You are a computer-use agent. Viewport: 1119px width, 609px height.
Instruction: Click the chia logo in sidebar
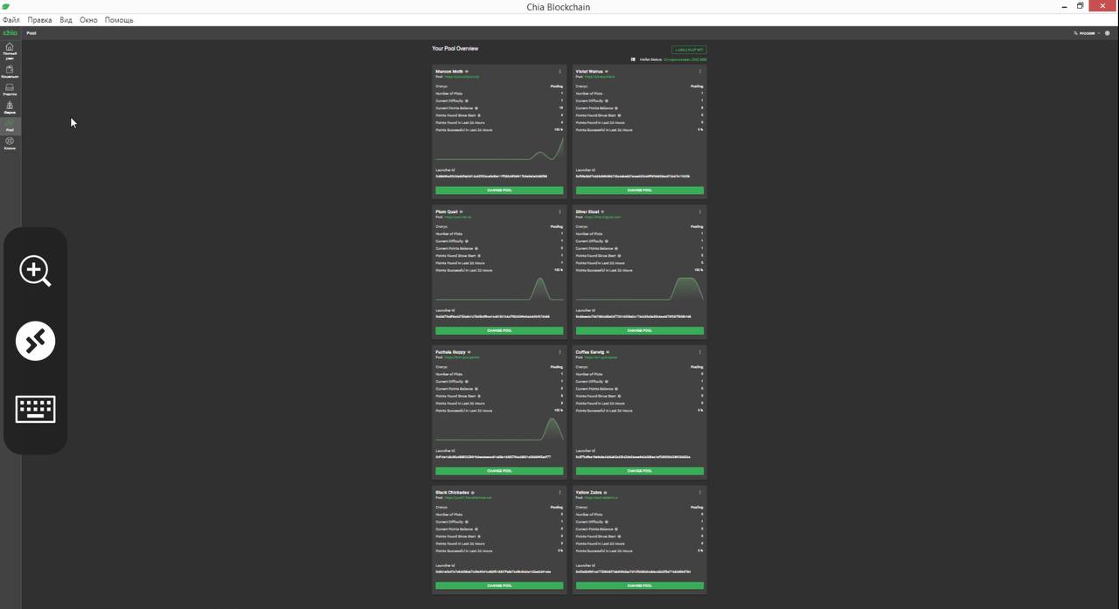[x=10, y=33]
